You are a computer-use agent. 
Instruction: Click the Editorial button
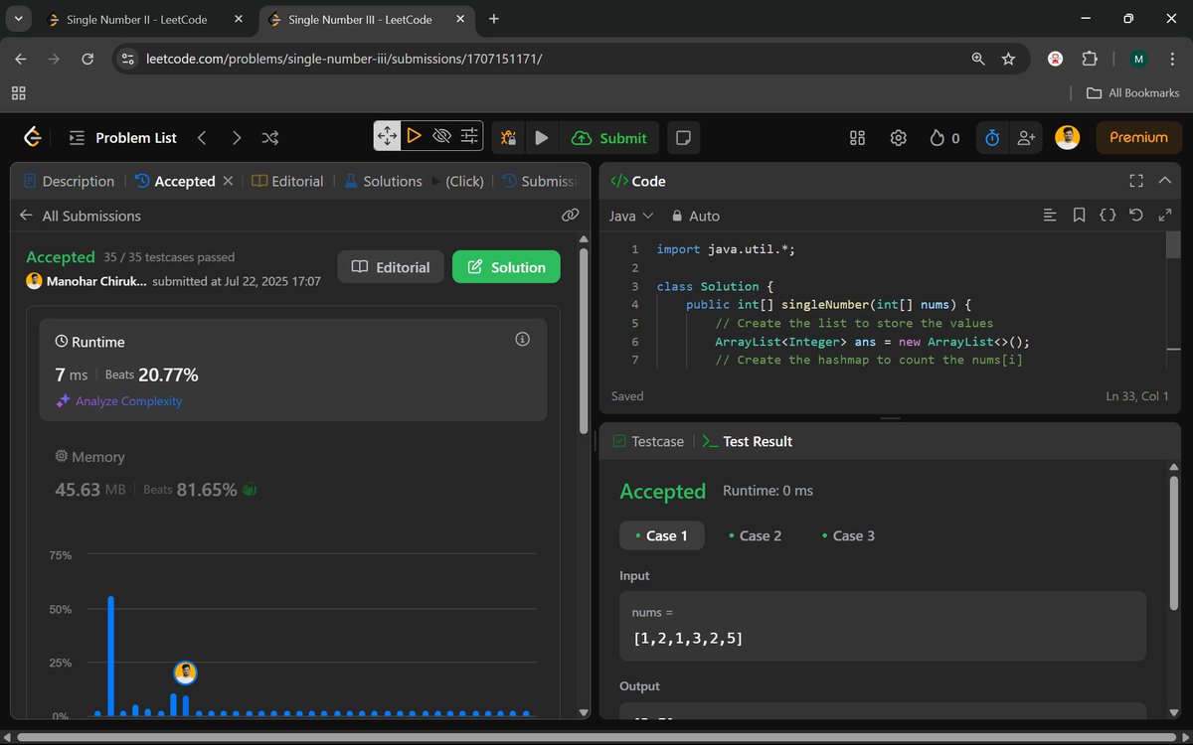(x=391, y=267)
